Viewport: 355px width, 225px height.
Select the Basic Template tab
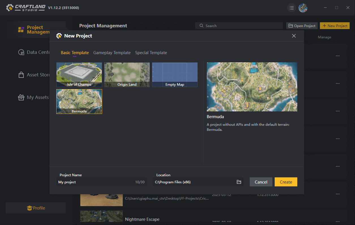[x=75, y=53]
